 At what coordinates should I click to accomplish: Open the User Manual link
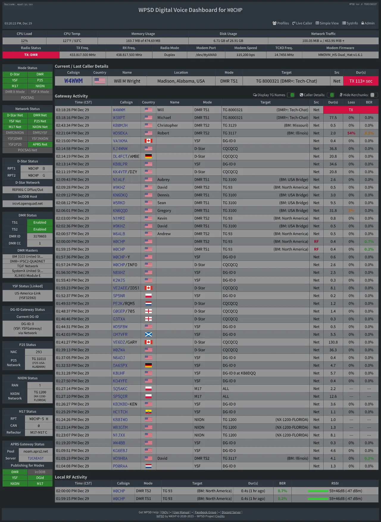(x=181, y=512)
